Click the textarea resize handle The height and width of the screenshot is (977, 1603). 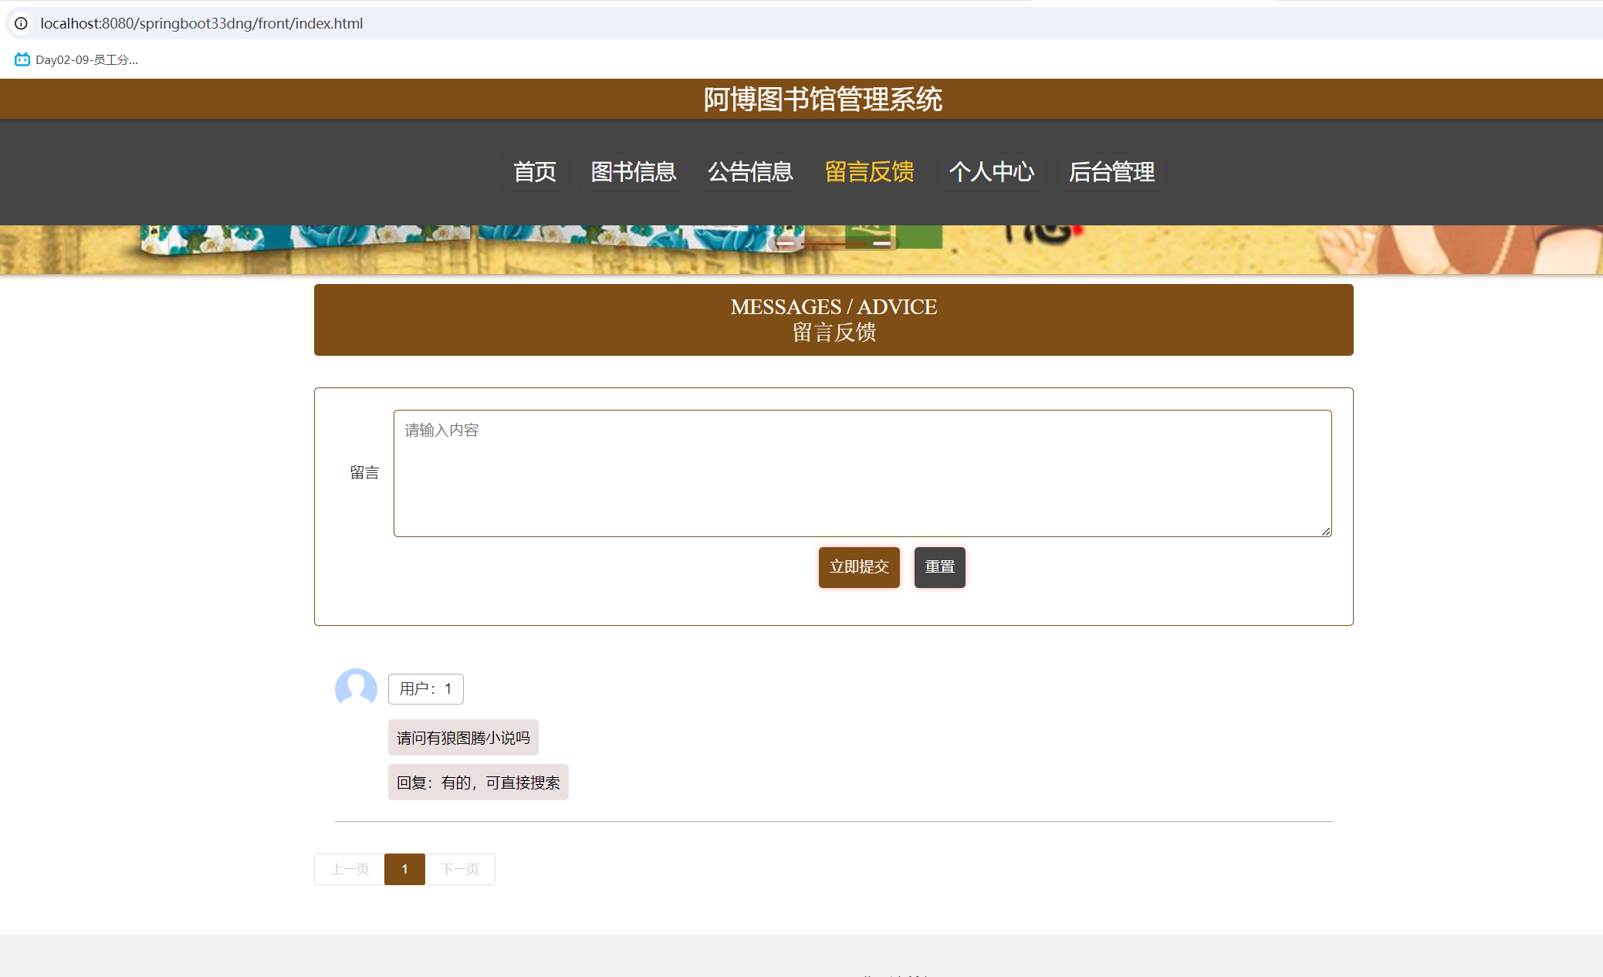[x=1325, y=531]
